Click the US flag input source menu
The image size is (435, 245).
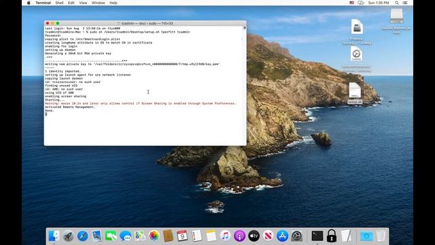[x=352, y=3]
